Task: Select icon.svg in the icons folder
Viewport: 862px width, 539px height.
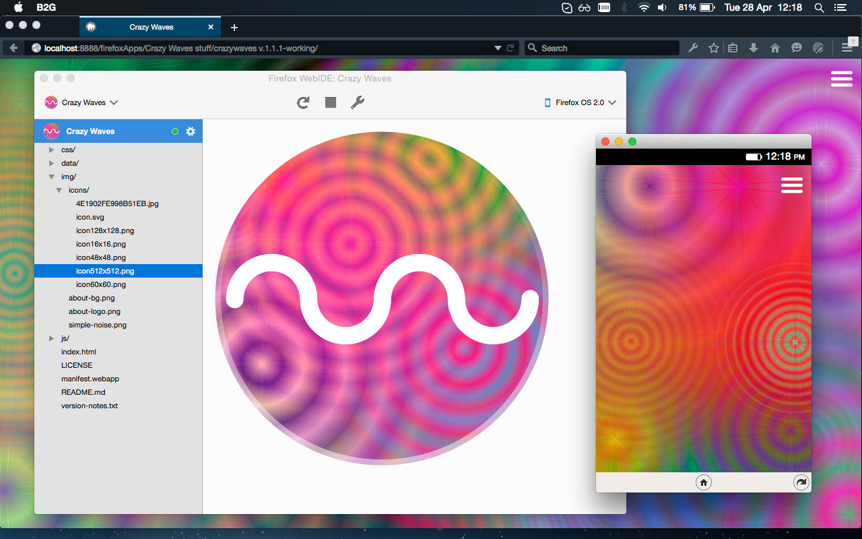Action: (90, 217)
